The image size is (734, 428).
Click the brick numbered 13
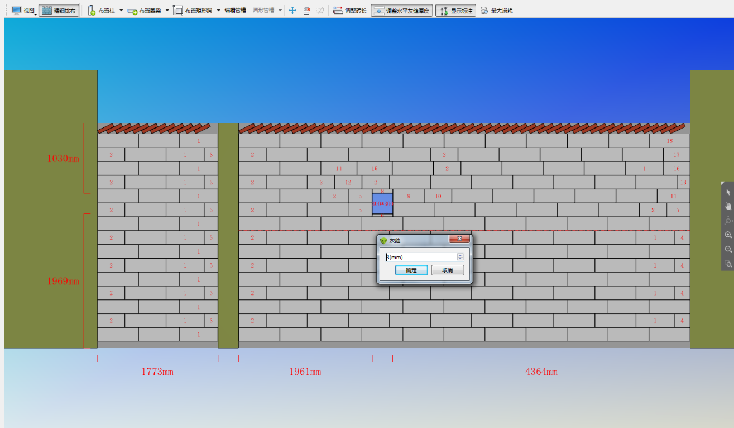(683, 182)
